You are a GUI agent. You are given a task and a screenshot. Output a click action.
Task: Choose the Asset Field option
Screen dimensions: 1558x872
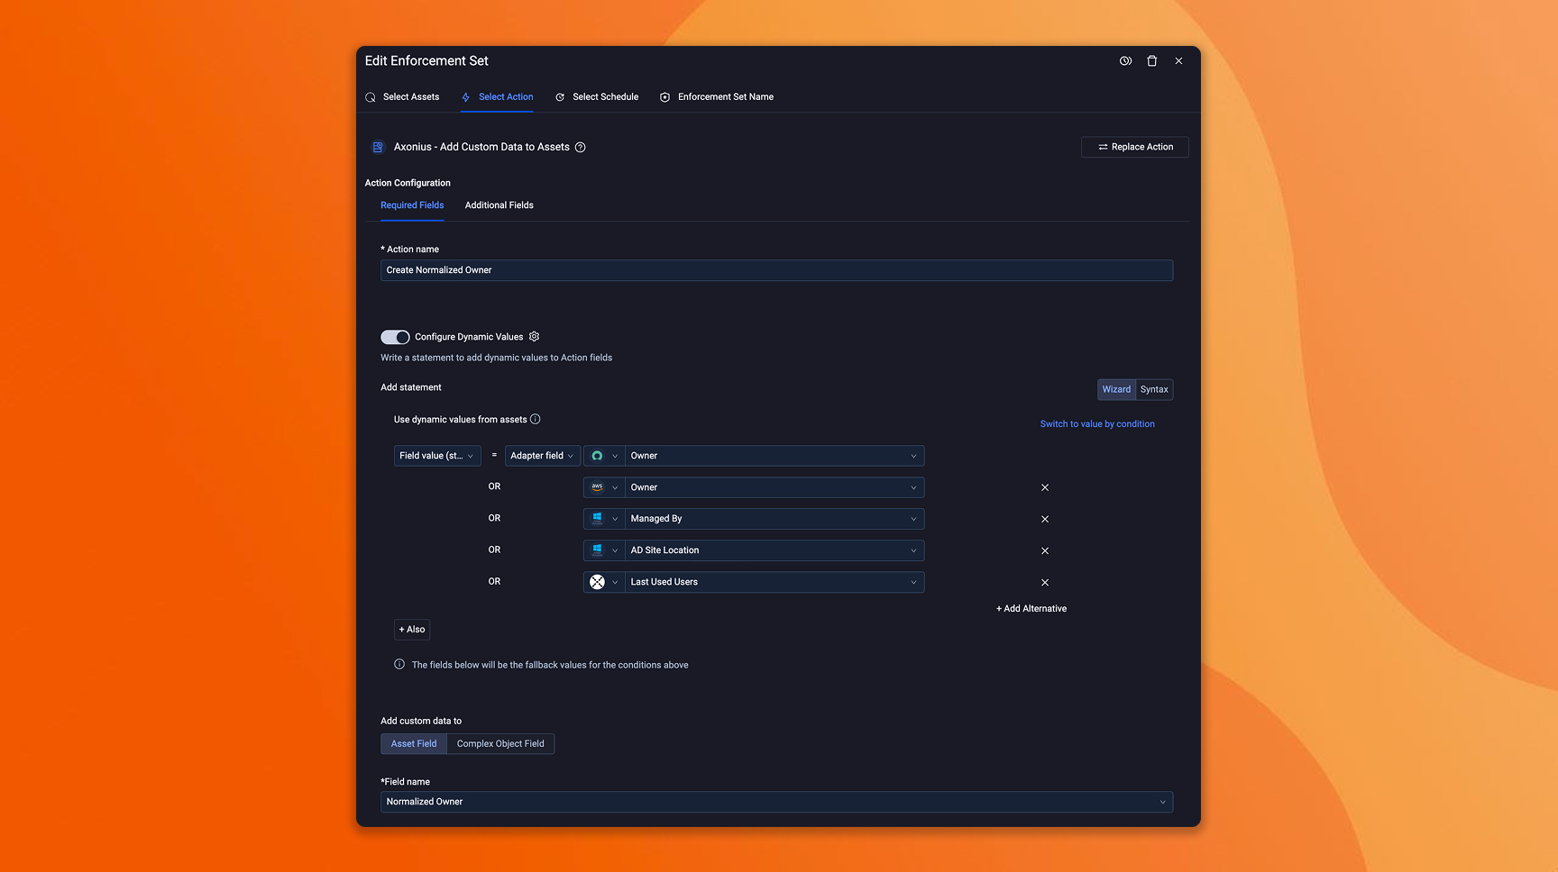(414, 744)
